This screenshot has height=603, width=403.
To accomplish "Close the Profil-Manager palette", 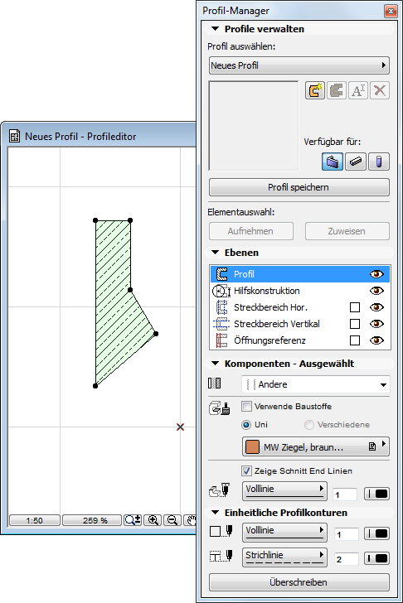I will (391, 11).
